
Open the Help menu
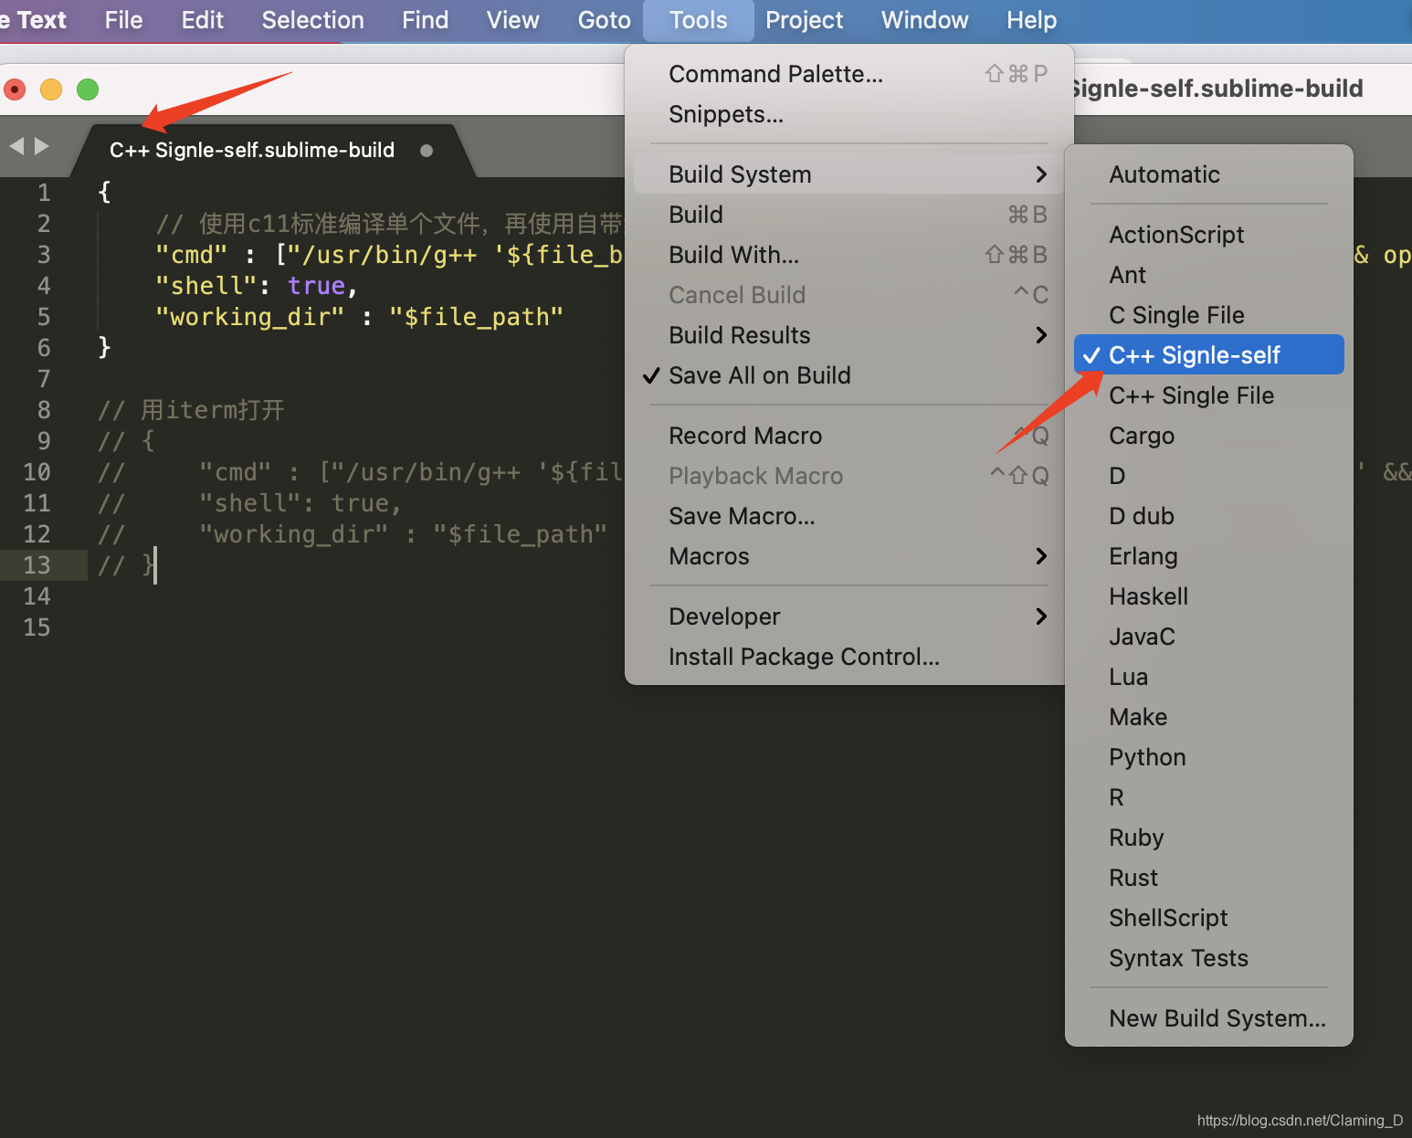[x=1031, y=20]
